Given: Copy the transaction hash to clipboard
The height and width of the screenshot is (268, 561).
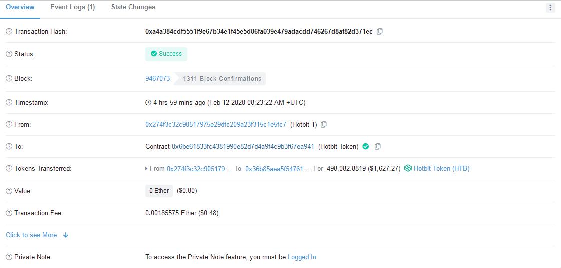Looking at the screenshot, I should [380, 31].
